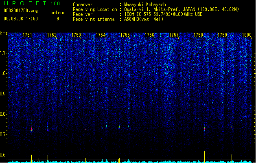Click the 0.8 kHz axis label

3,114
